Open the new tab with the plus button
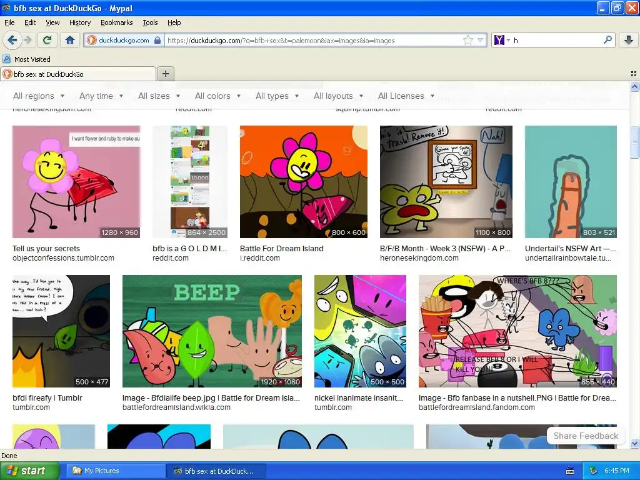The image size is (640, 480). pyautogui.click(x=165, y=74)
